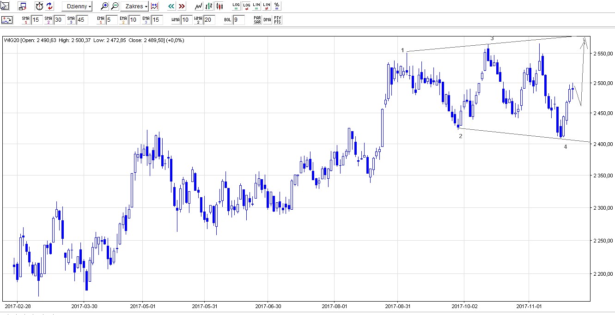The height and width of the screenshot is (315, 615).
Task: Click the 2 200,00 price axis label
Action: tap(603, 274)
